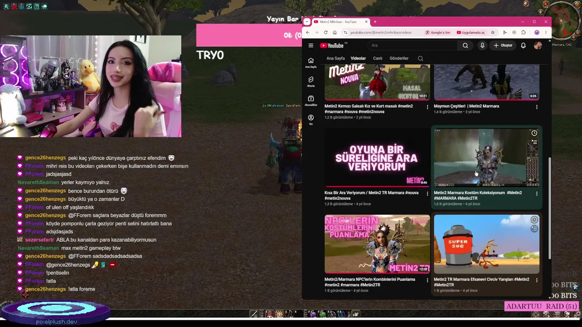Screen dimensions: 582x327
Task: Bookmark this page with the star icon
Action: tap(492, 32)
